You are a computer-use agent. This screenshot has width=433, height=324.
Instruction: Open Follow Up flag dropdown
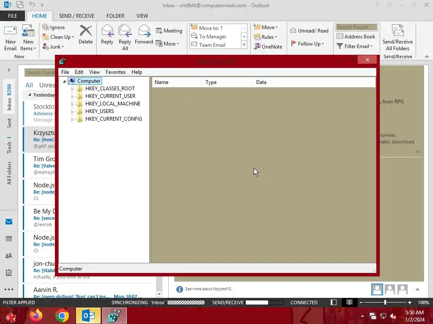[307, 43]
